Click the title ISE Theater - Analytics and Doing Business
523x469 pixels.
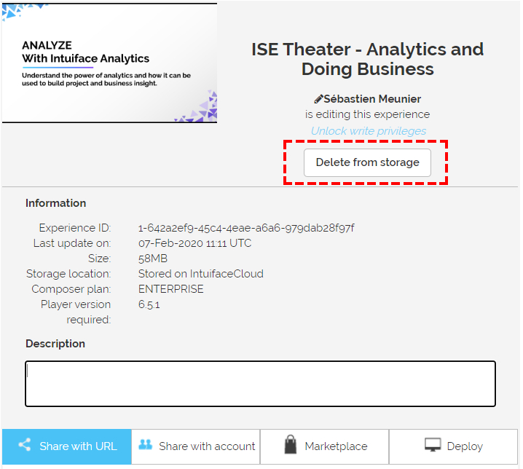[367, 59]
